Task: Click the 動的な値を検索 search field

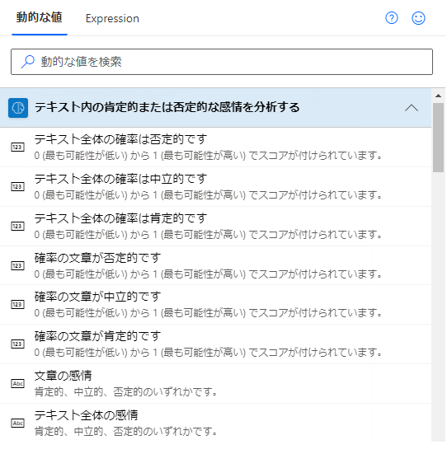Action: (222, 62)
